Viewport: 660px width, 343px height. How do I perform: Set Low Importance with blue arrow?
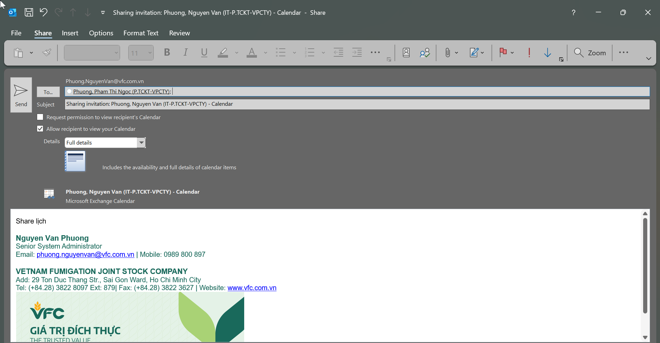point(547,53)
